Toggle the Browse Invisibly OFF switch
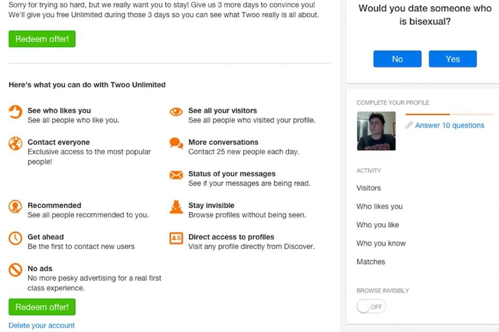Screen dimensions: 499x332 pyautogui.click(x=371, y=306)
